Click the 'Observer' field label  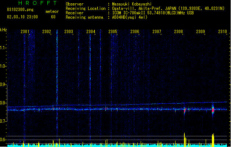click(75, 4)
